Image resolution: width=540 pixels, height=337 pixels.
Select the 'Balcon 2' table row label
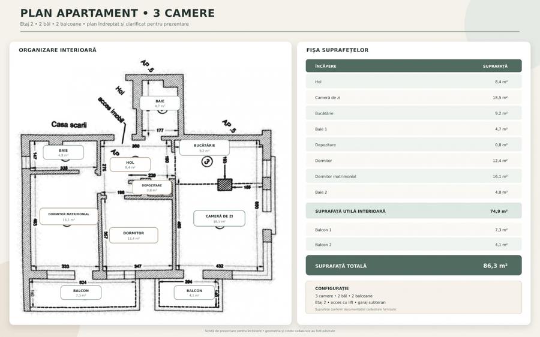pos(323,245)
